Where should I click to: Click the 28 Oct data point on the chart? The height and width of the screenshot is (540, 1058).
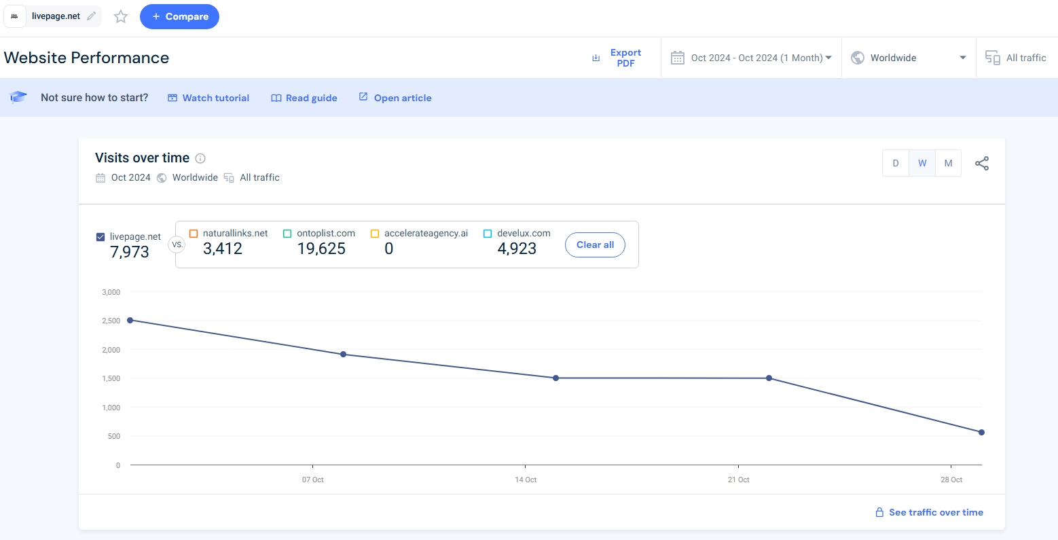click(981, 433)
